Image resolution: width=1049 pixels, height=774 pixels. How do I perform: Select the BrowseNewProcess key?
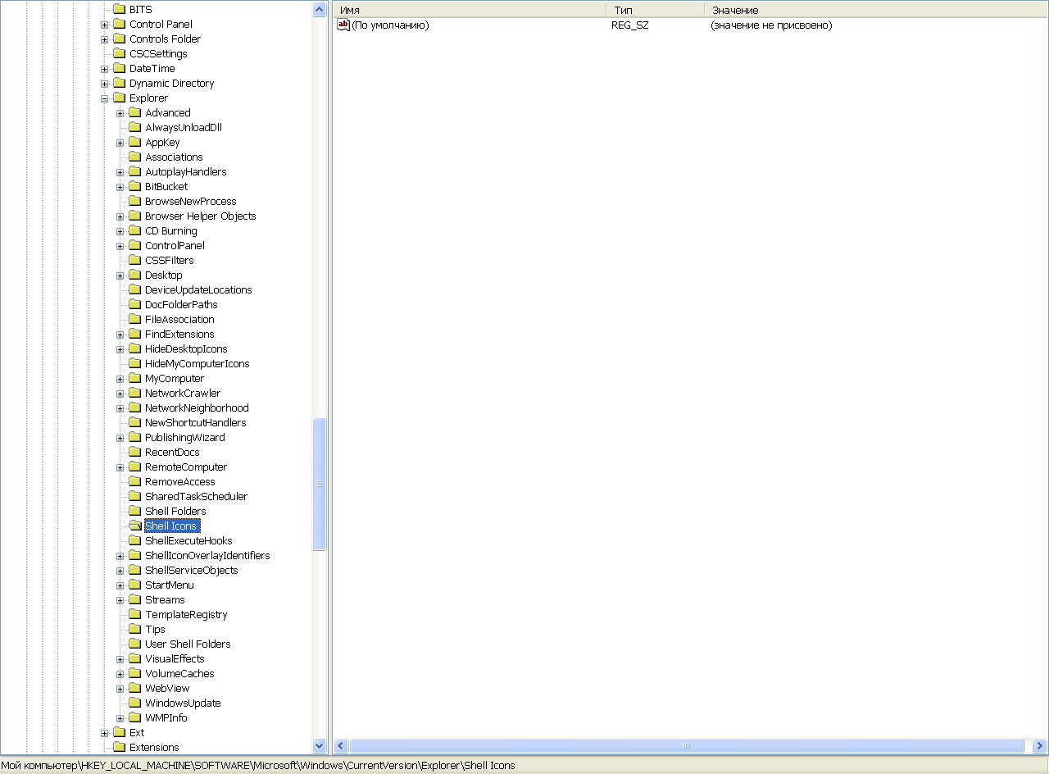coord(191,202)
